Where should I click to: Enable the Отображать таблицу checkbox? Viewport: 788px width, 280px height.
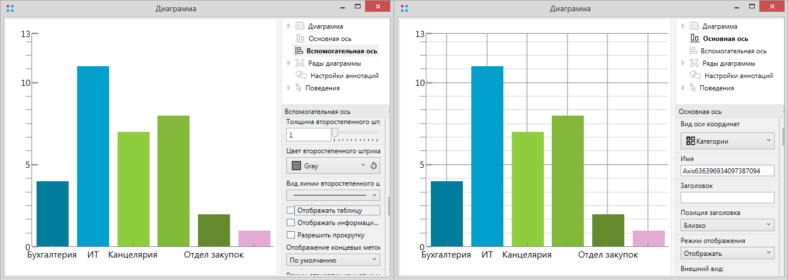(x=291, y=210)
